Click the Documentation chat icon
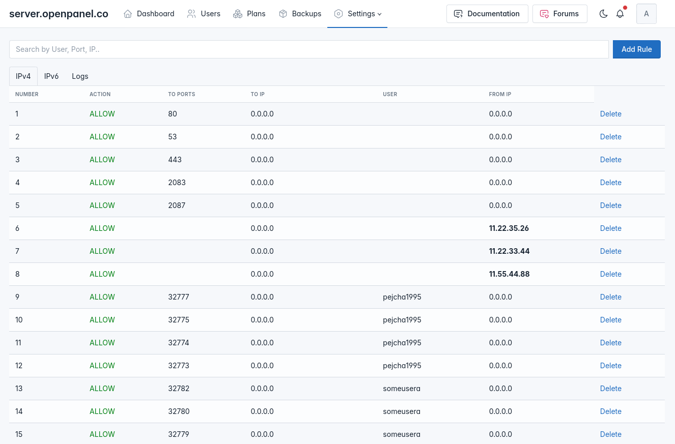The width and height of the screenshot is (675, 444). click(x=458, y=14)
